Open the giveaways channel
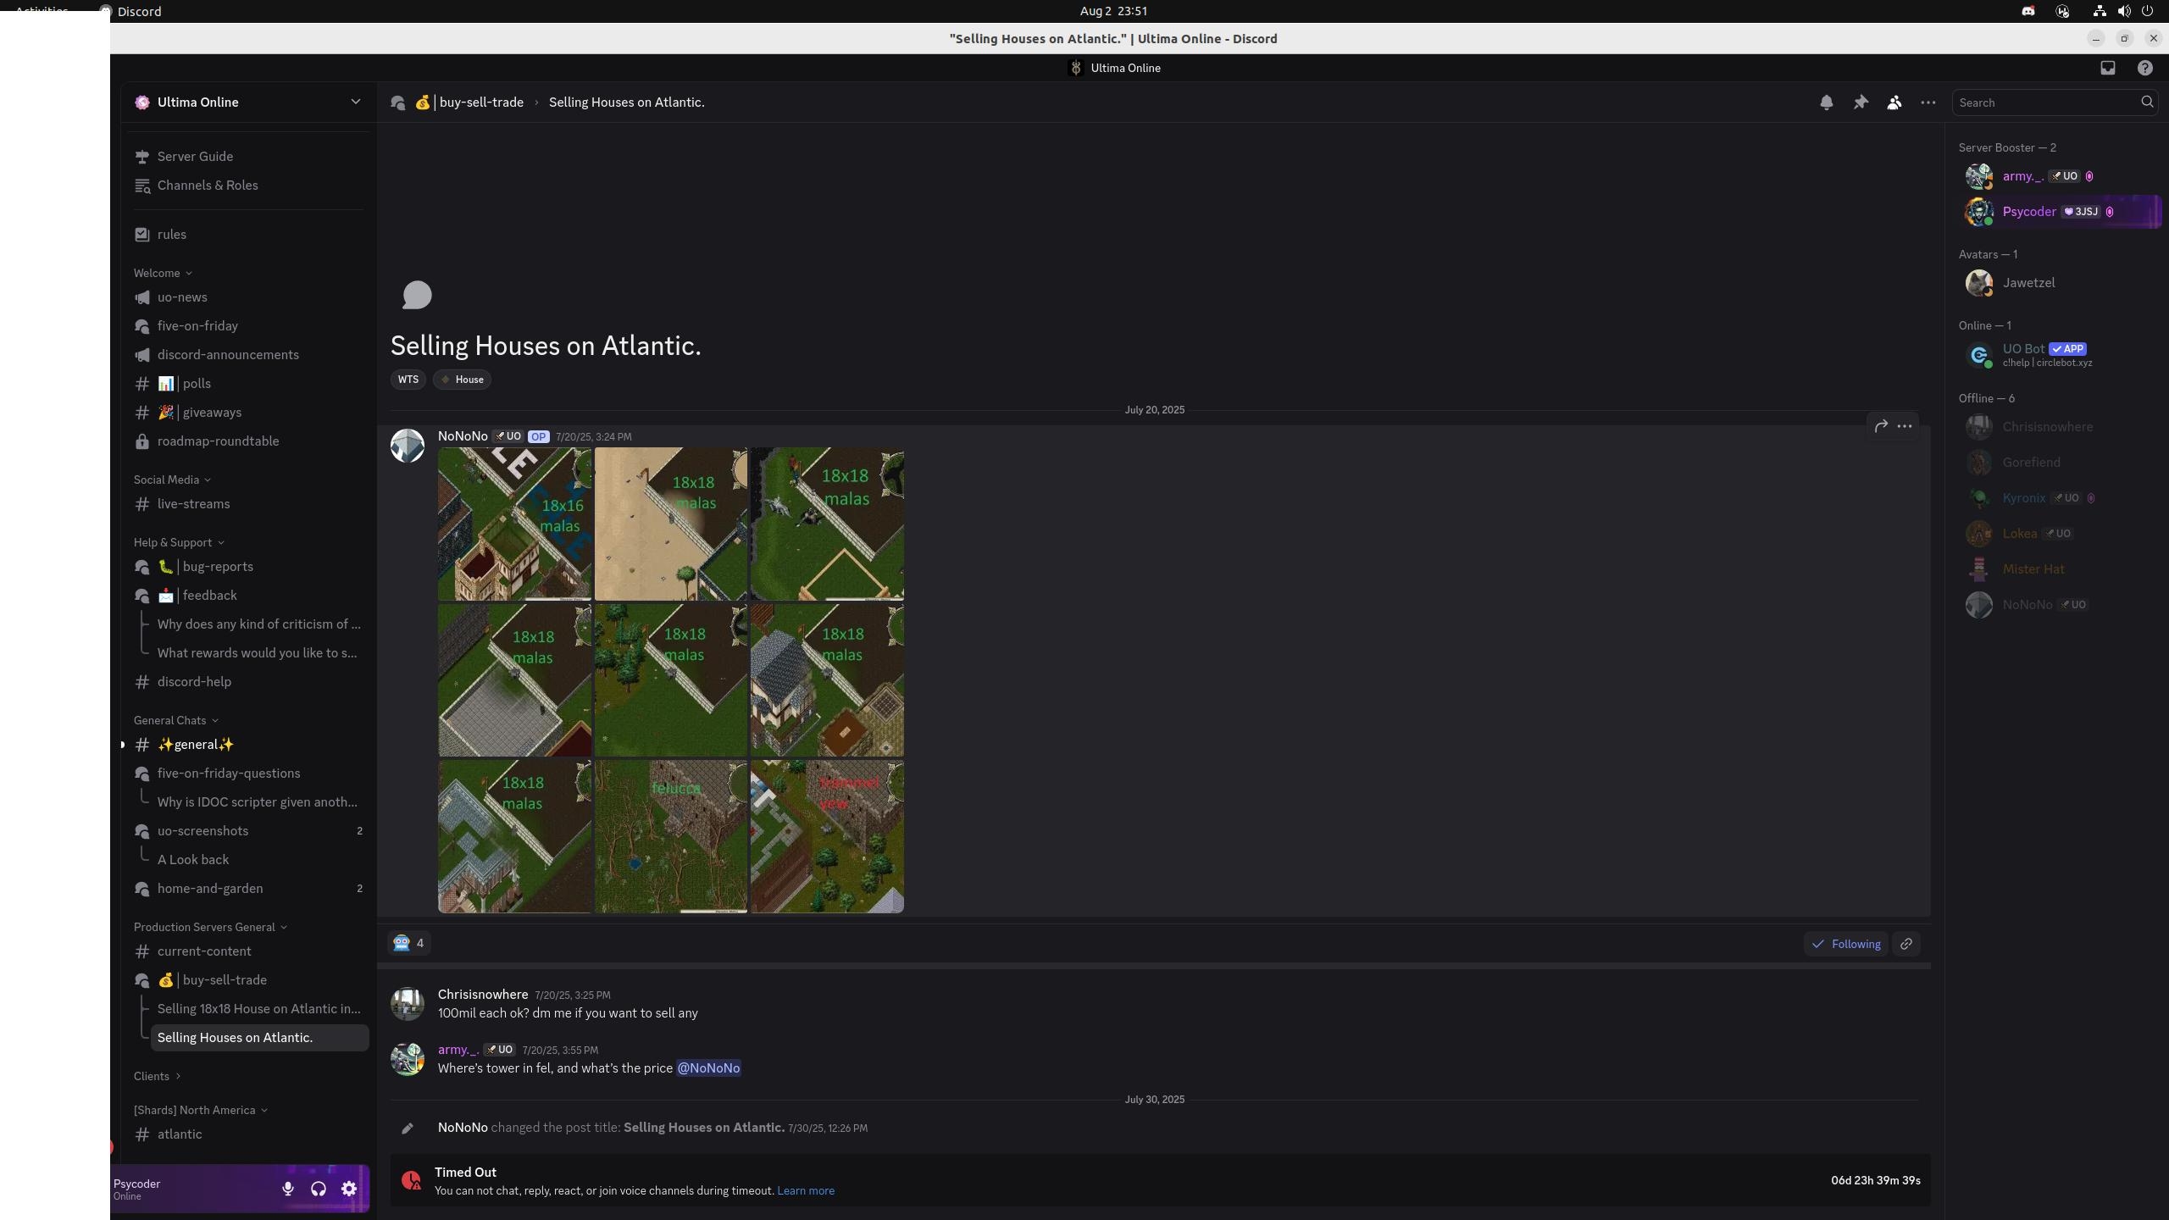The height and width of the screenshot is (1220, 2169). pyautogui.click(x=247, y=413)
